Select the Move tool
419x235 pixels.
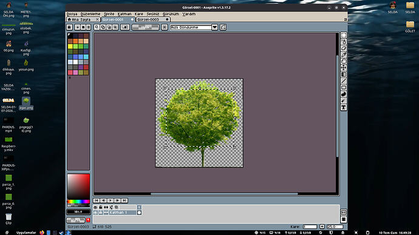(344, 68)
